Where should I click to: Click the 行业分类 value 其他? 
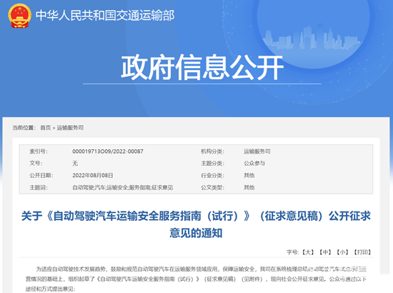click(249, 176)
